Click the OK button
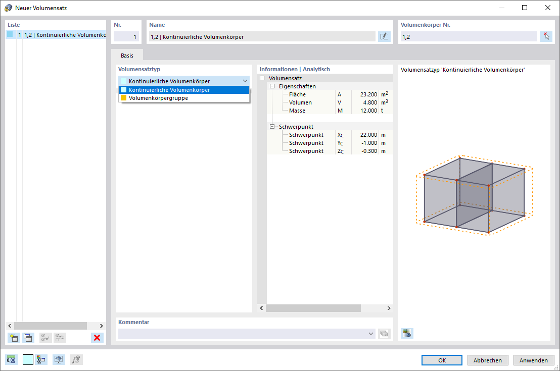560x371 pixels. tap(442, 360)
